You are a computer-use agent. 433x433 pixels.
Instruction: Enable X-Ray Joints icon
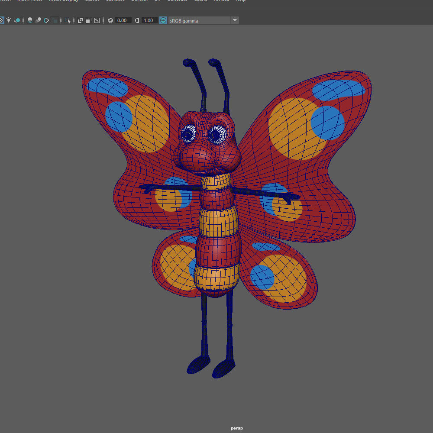click(97, 20)
